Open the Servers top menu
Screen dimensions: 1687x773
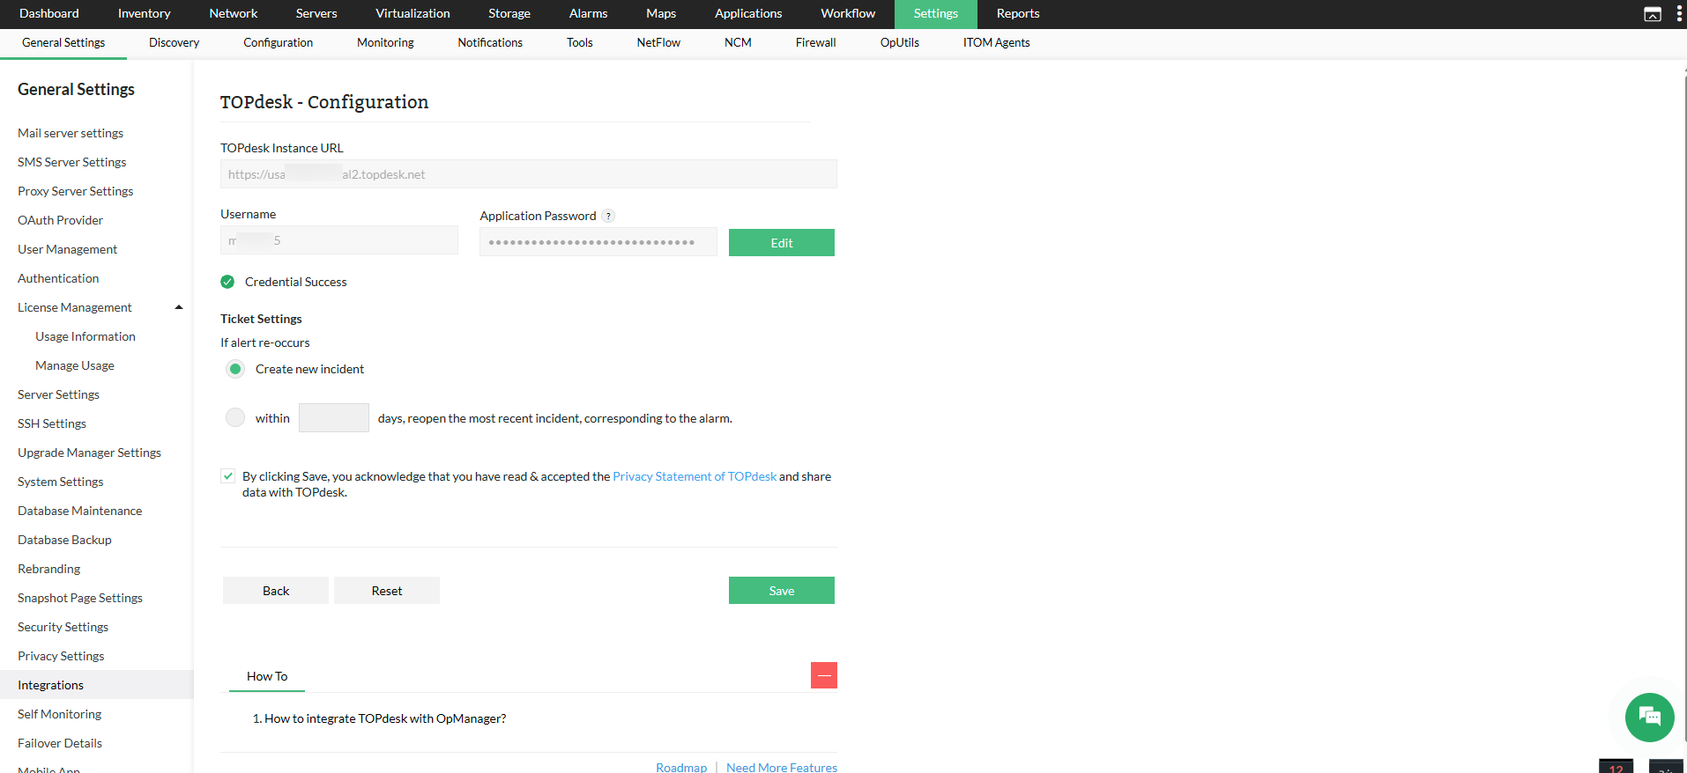[316, 13]
